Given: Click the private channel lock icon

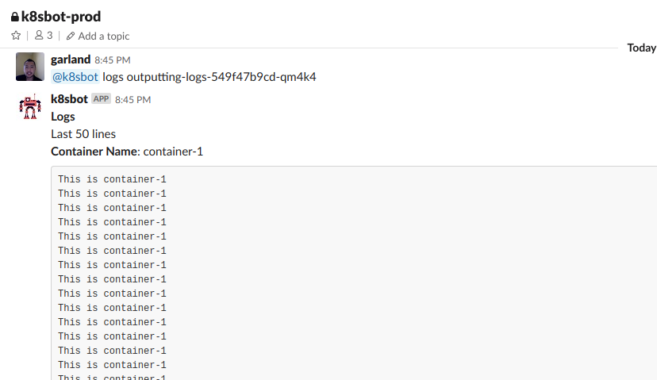Looking at the screenshot, I should tap(14, 17).
